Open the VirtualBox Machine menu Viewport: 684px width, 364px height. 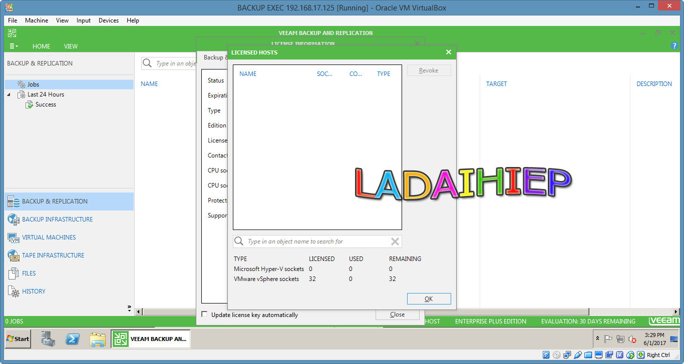tap(37, 20)
